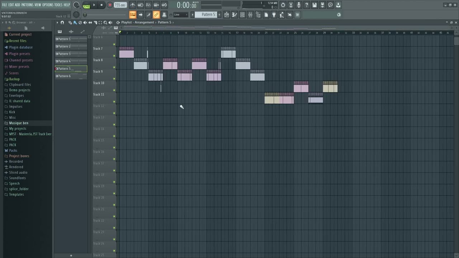The width and height of the screenshot is (459, 258).
Task: Expand the Current project folder
Action: coord(20,34)
